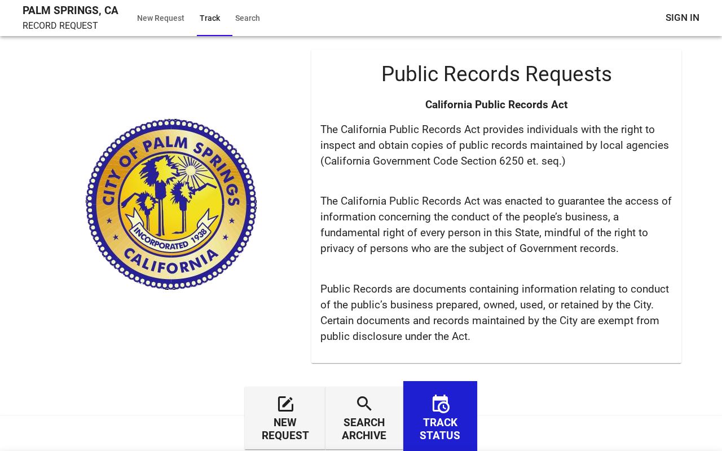Image resolution: width=722 pixels, height=451 pixels.
Task: Click the paragraph beginning 'Public Records are documents'
Action: click(496, 313)
